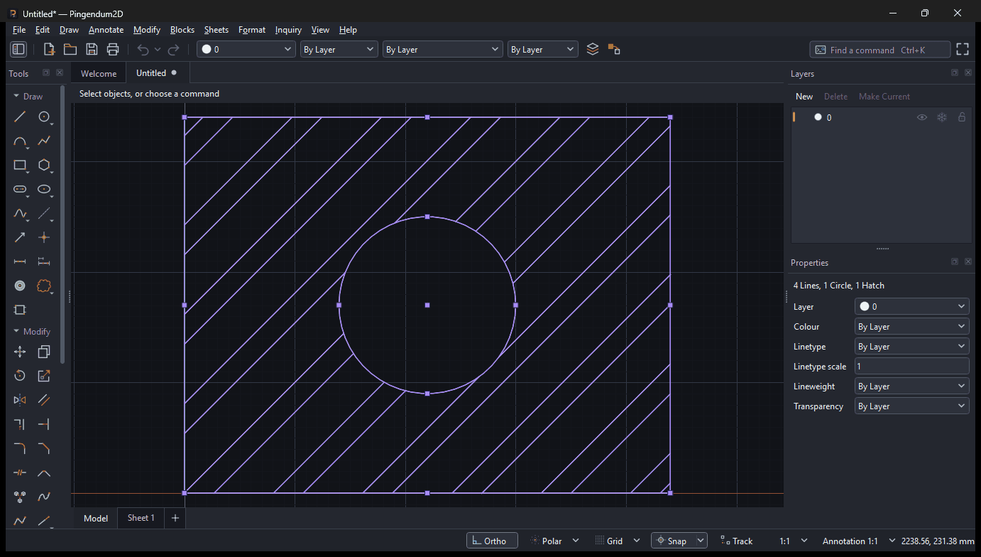Choose the Mirror tool
This screenshot has width=981, height=557.
(20, 400)
